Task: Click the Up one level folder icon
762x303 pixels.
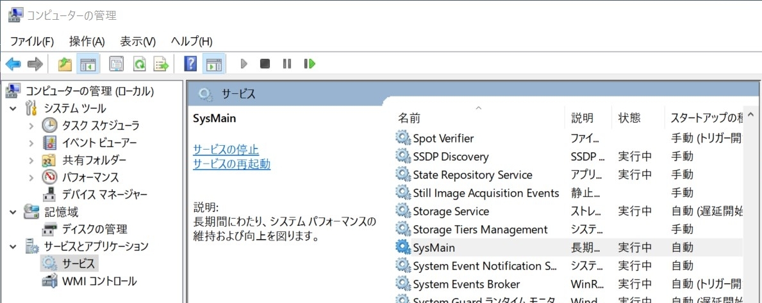Action: pyautogui.click(x=65, y=63)
